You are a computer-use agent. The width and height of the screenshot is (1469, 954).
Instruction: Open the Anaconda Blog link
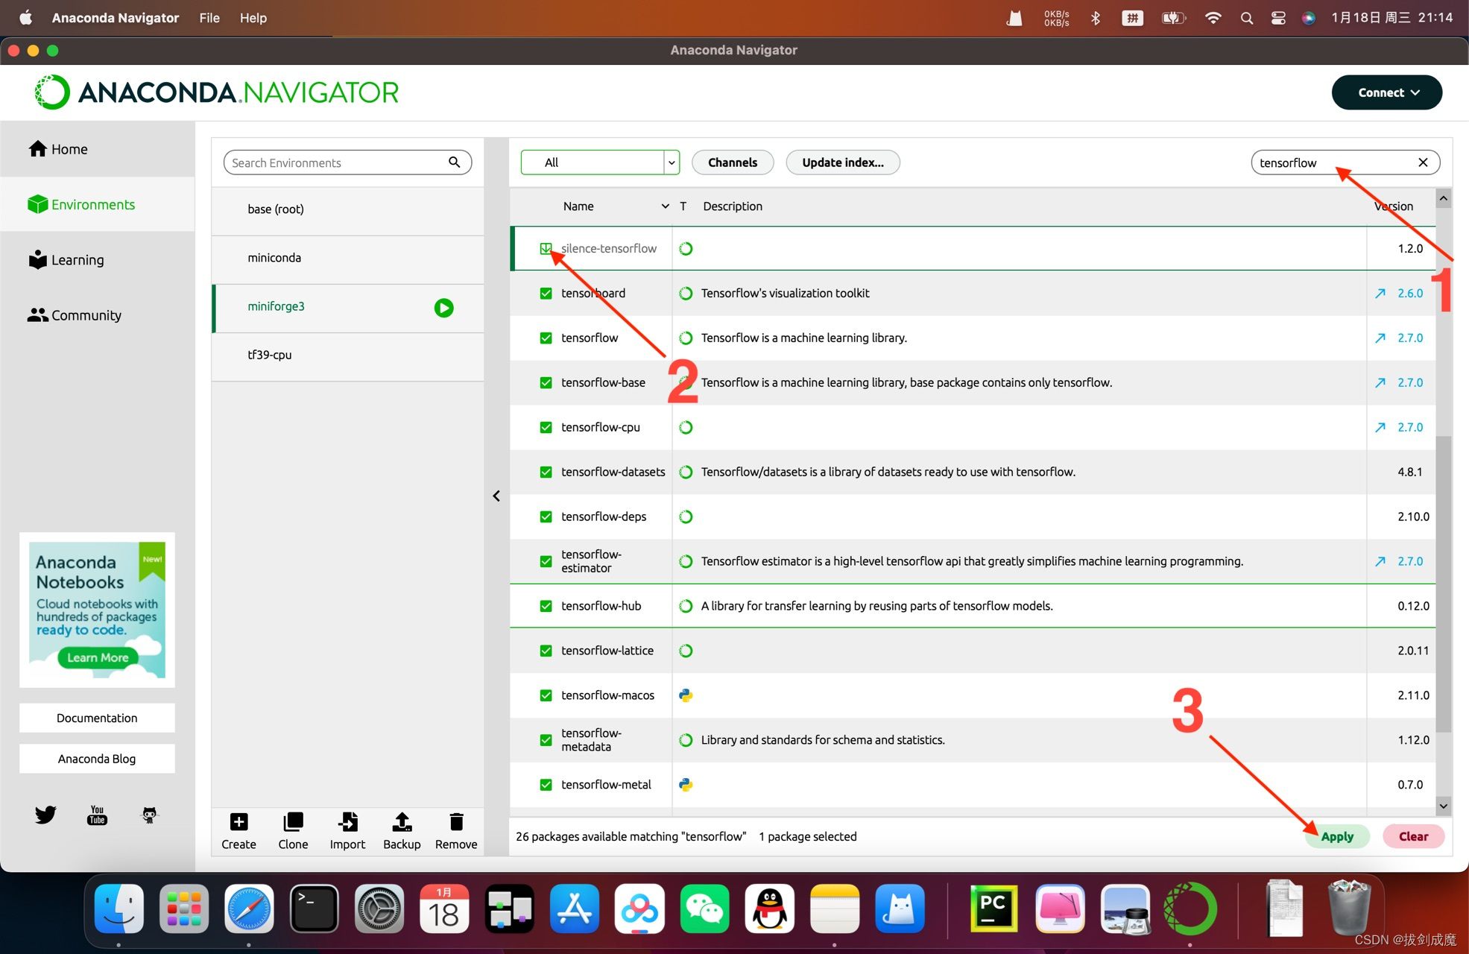coord(97,759)
